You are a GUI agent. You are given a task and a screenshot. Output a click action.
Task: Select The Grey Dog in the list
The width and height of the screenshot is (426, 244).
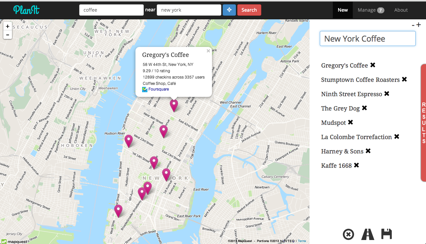tap(340, 109)
